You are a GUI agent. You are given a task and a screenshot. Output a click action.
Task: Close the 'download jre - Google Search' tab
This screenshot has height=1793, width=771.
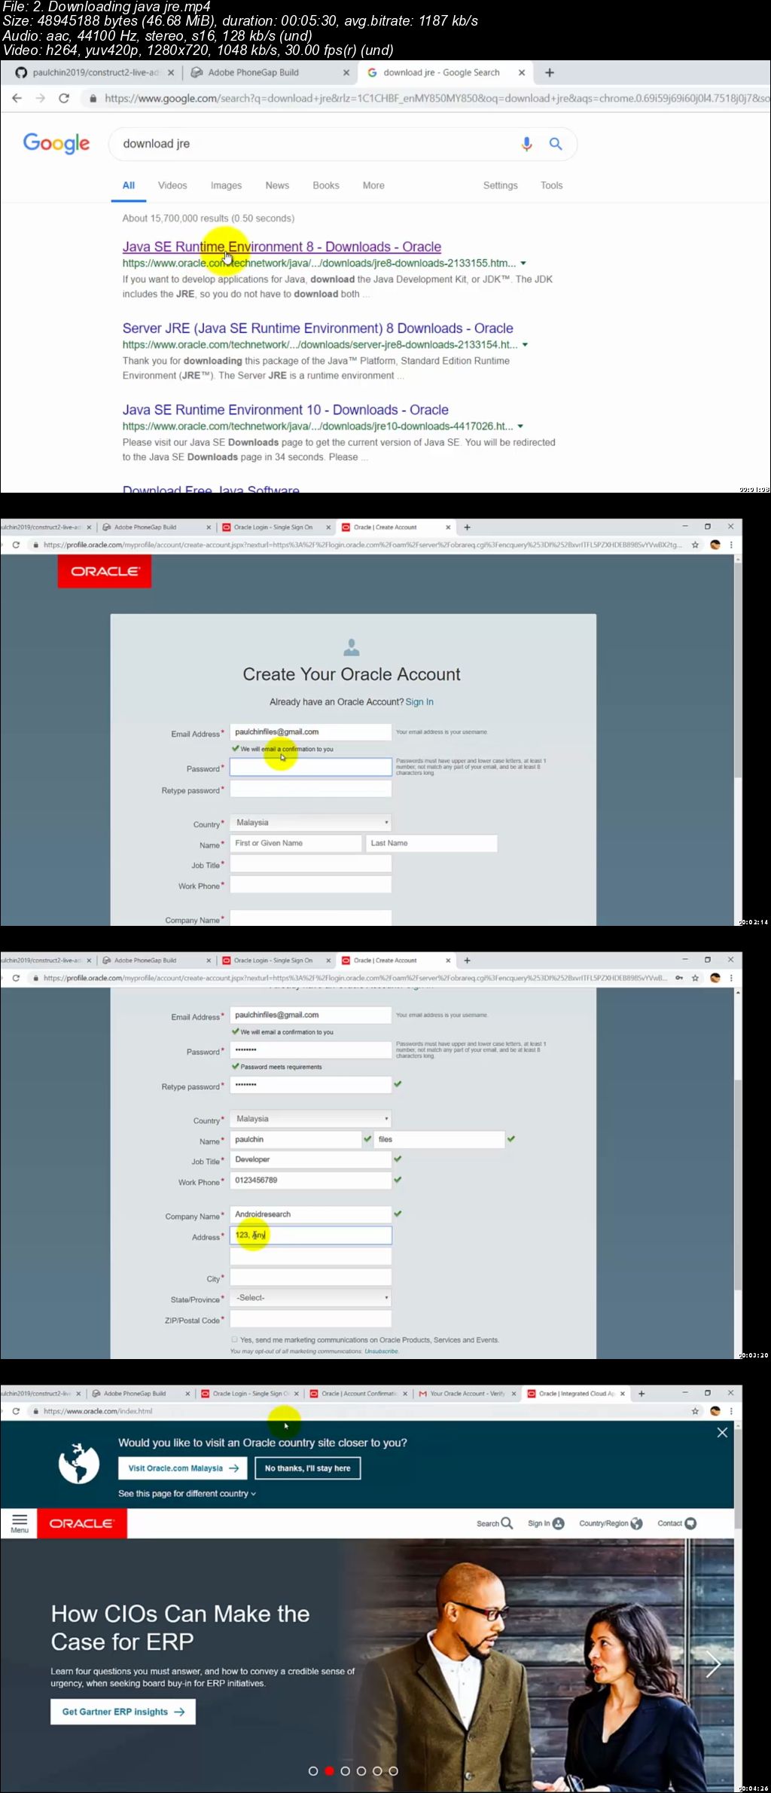click(x=521, y=73)
